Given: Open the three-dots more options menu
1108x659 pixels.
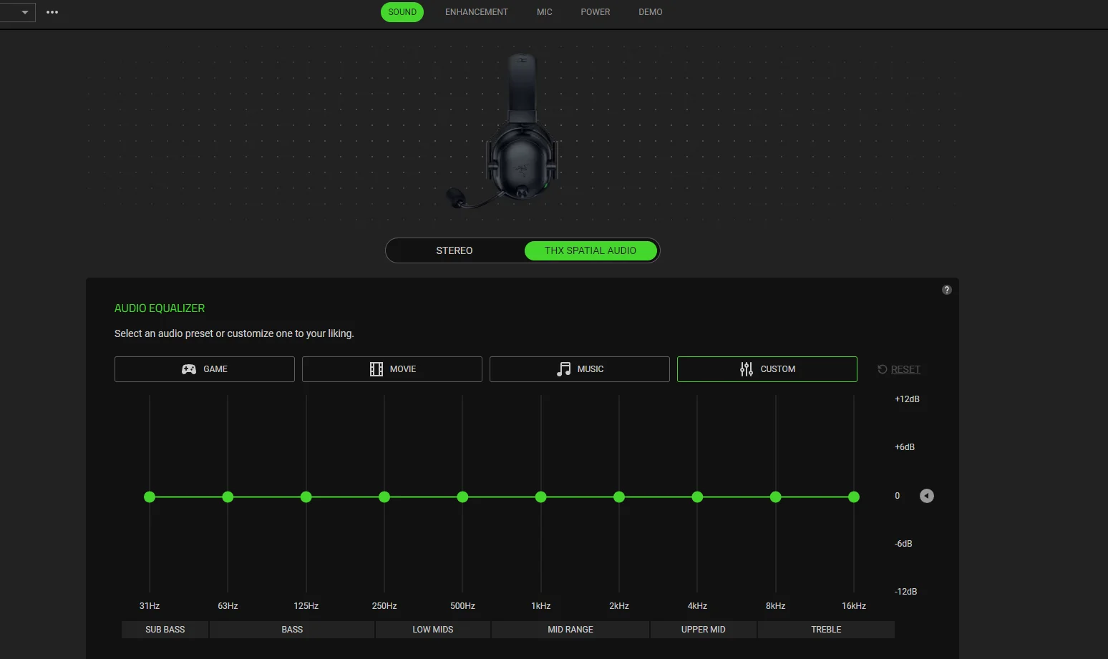Looking at the screenshot, I should [52, 12].
